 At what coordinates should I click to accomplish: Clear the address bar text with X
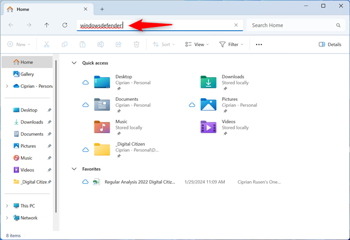click(235, 25)
